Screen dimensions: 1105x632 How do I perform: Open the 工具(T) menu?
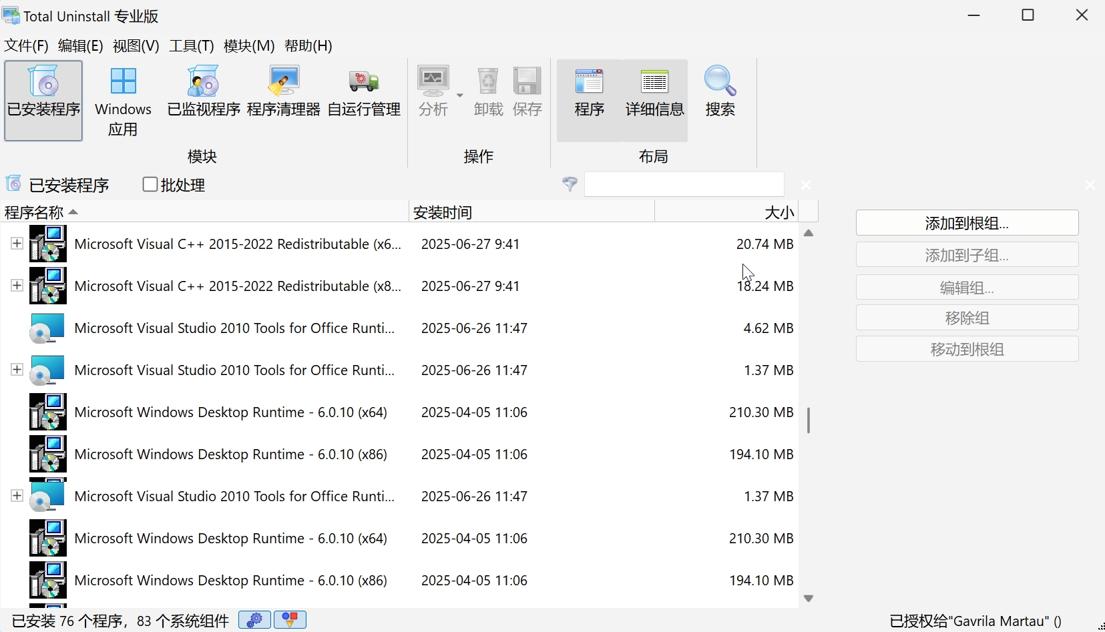point(192,45)
